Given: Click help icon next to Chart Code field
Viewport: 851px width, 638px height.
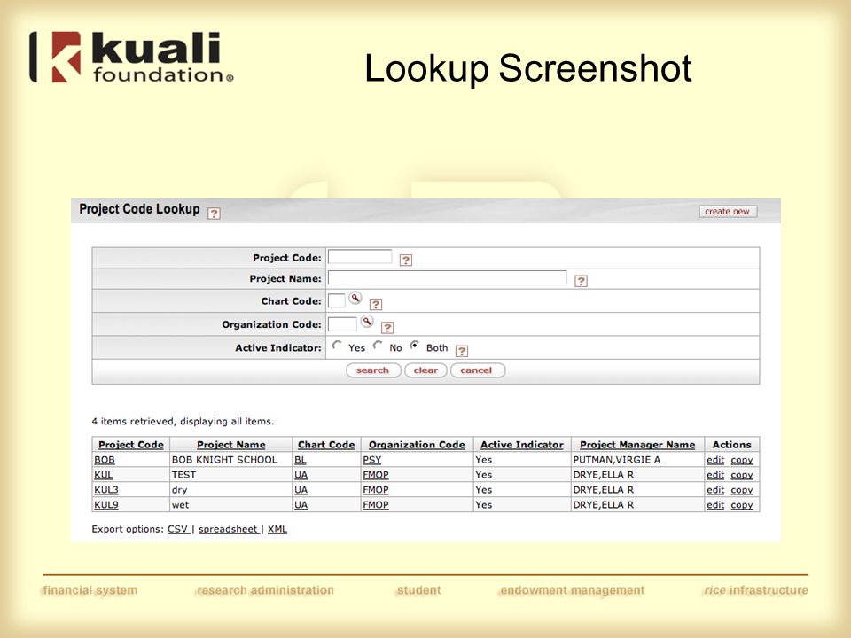Looking at the screenshot, I should tap(376, 304).
